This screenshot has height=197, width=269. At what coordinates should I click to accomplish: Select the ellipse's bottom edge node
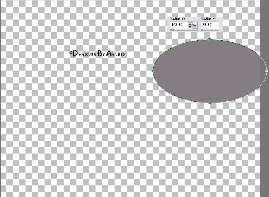coord(210,102)
